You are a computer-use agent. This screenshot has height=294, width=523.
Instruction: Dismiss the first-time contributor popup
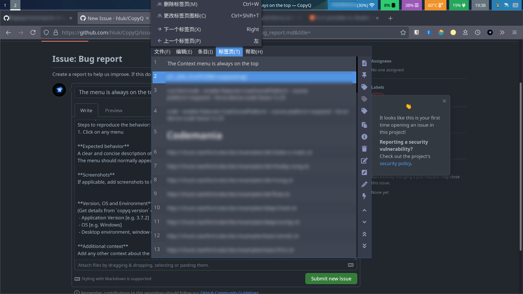(x=444, y=101)
